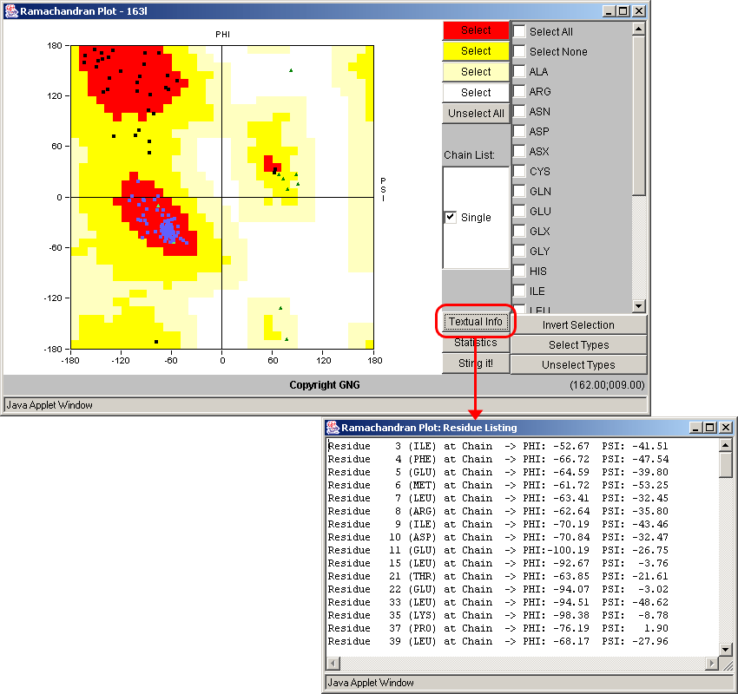Click the Residue Listing window title icon
Screen dimensions: 738x694
coord(333,428)
